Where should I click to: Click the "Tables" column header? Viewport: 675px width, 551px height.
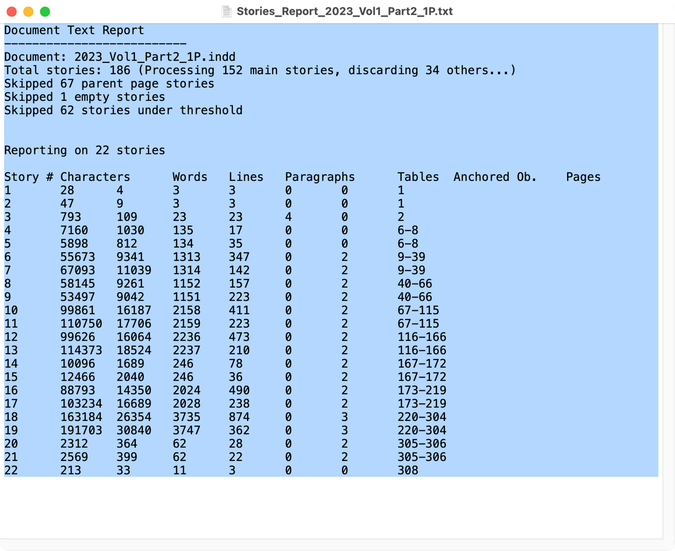point(418,177)
